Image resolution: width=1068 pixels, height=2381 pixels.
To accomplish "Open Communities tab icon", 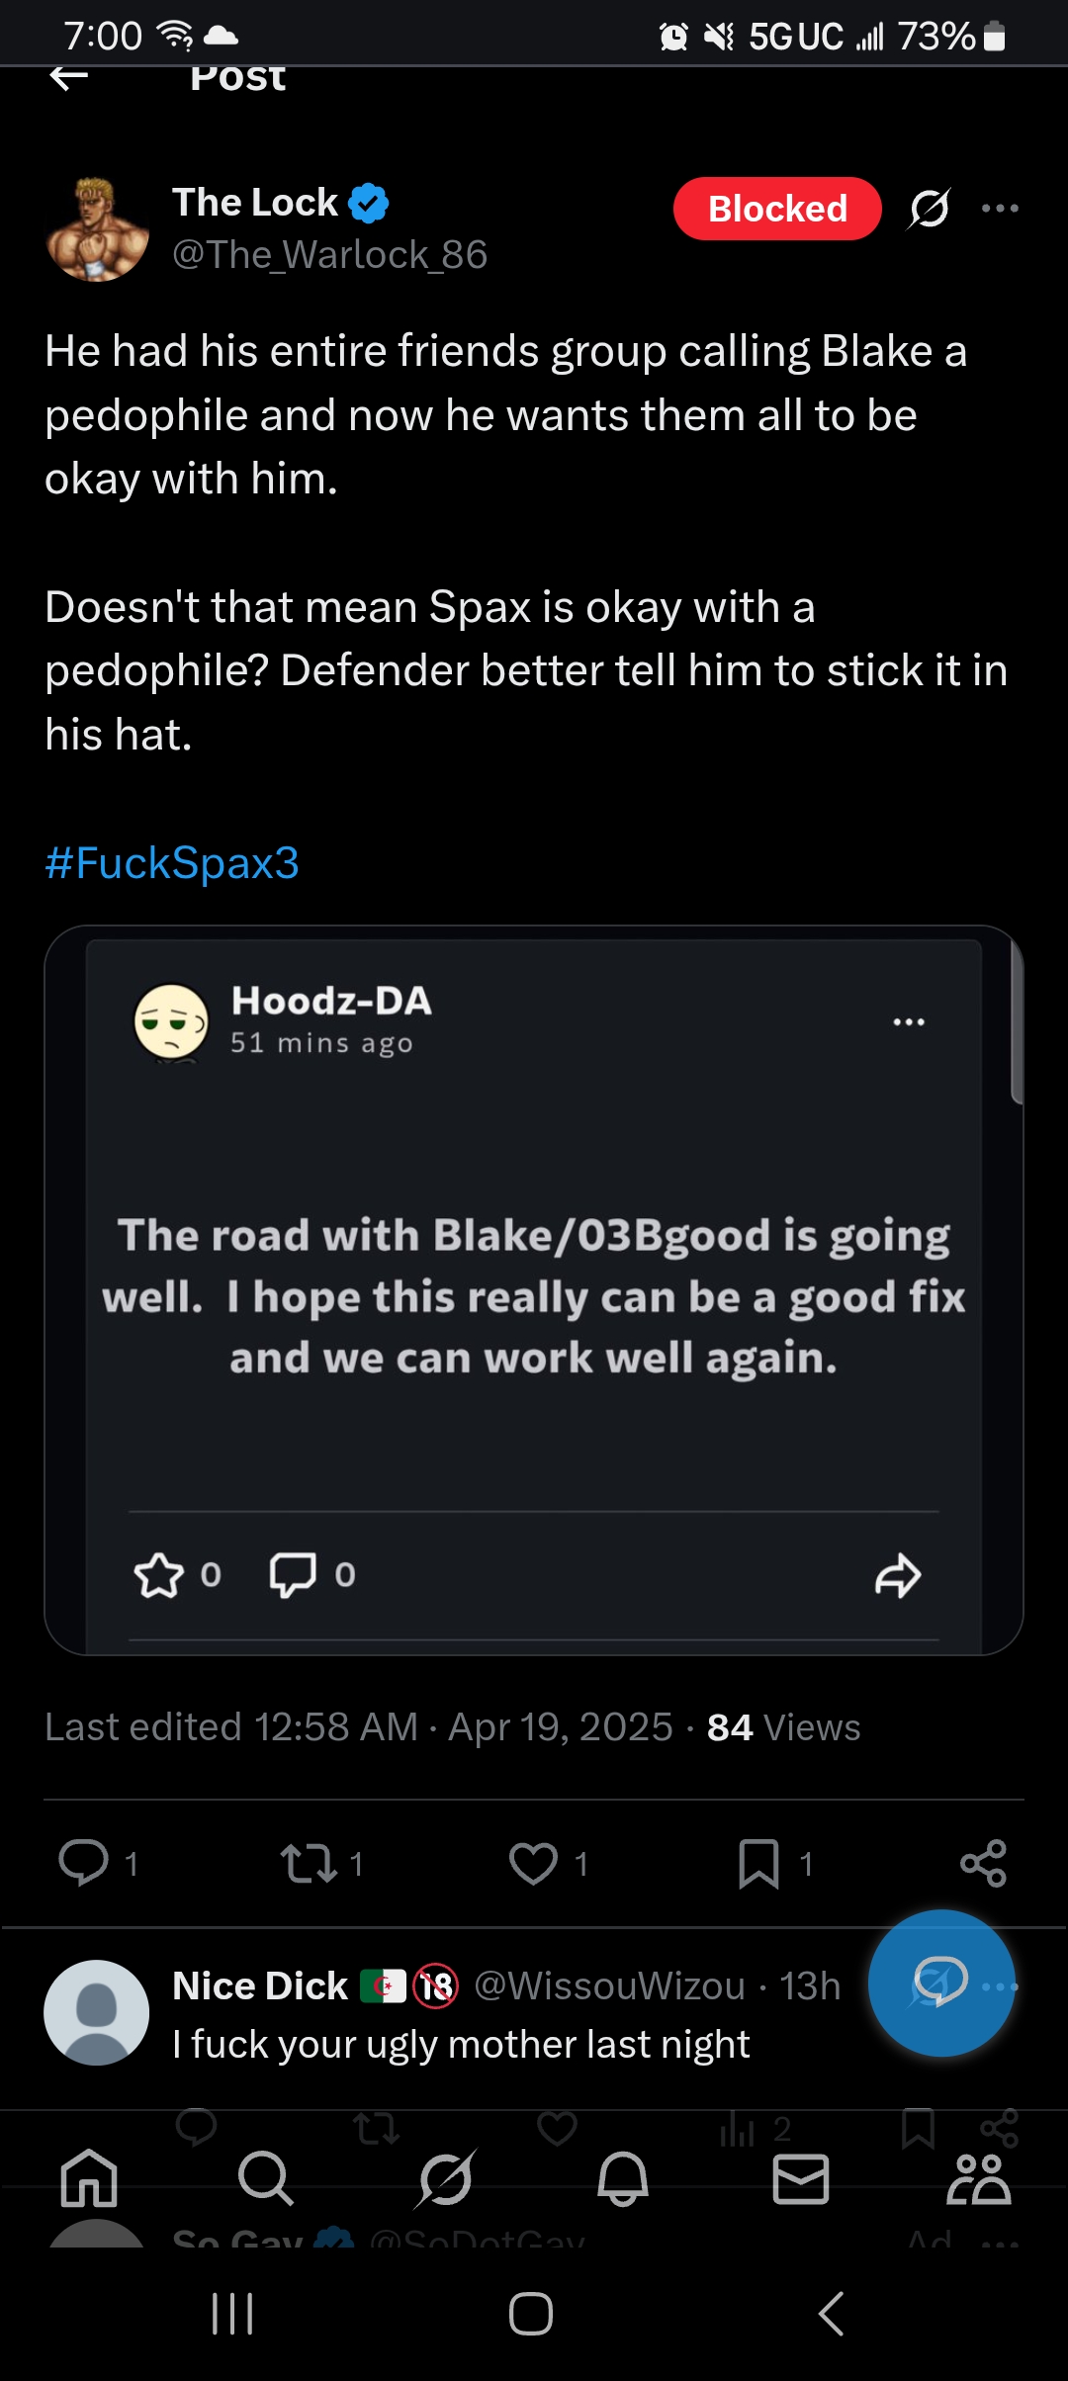I will [x=978, y=2178].
